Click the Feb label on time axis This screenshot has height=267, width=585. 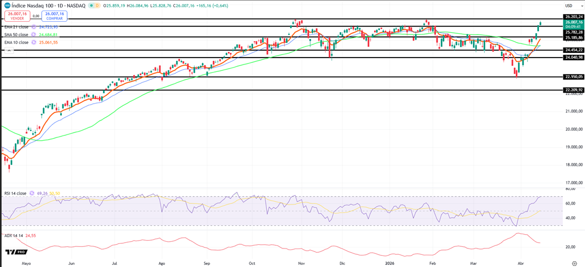432,263
